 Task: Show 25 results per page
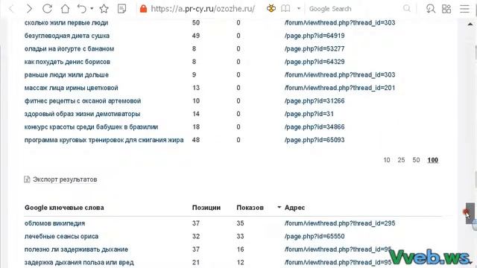click(401, 160)
